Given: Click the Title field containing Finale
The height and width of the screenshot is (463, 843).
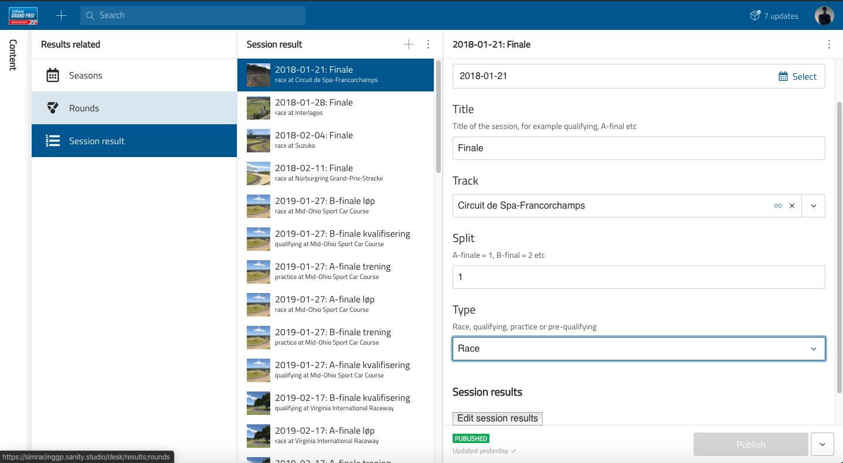Looking at the screenshot, I should [639, 148].
